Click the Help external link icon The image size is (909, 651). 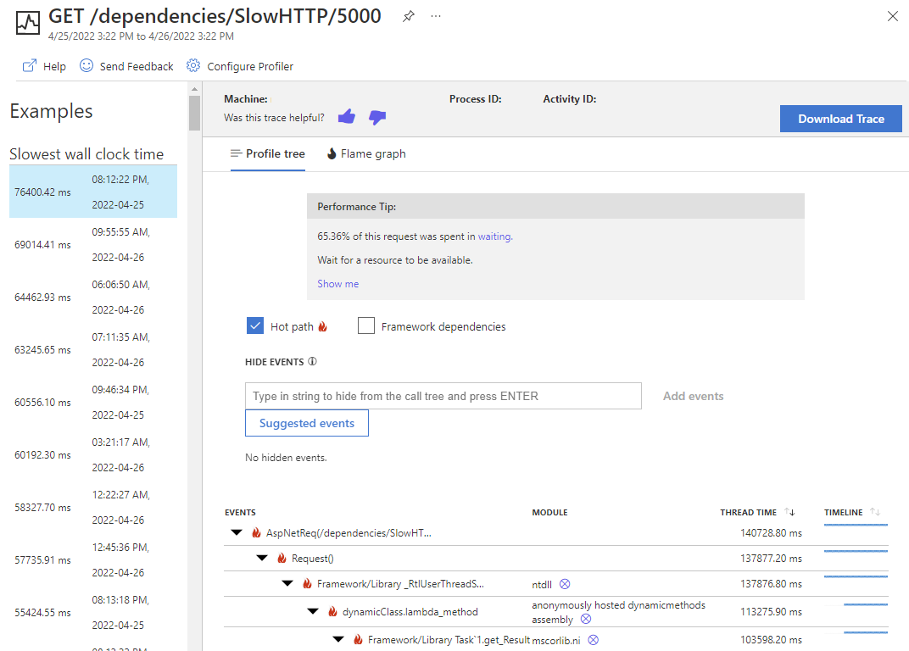point(30,65)
